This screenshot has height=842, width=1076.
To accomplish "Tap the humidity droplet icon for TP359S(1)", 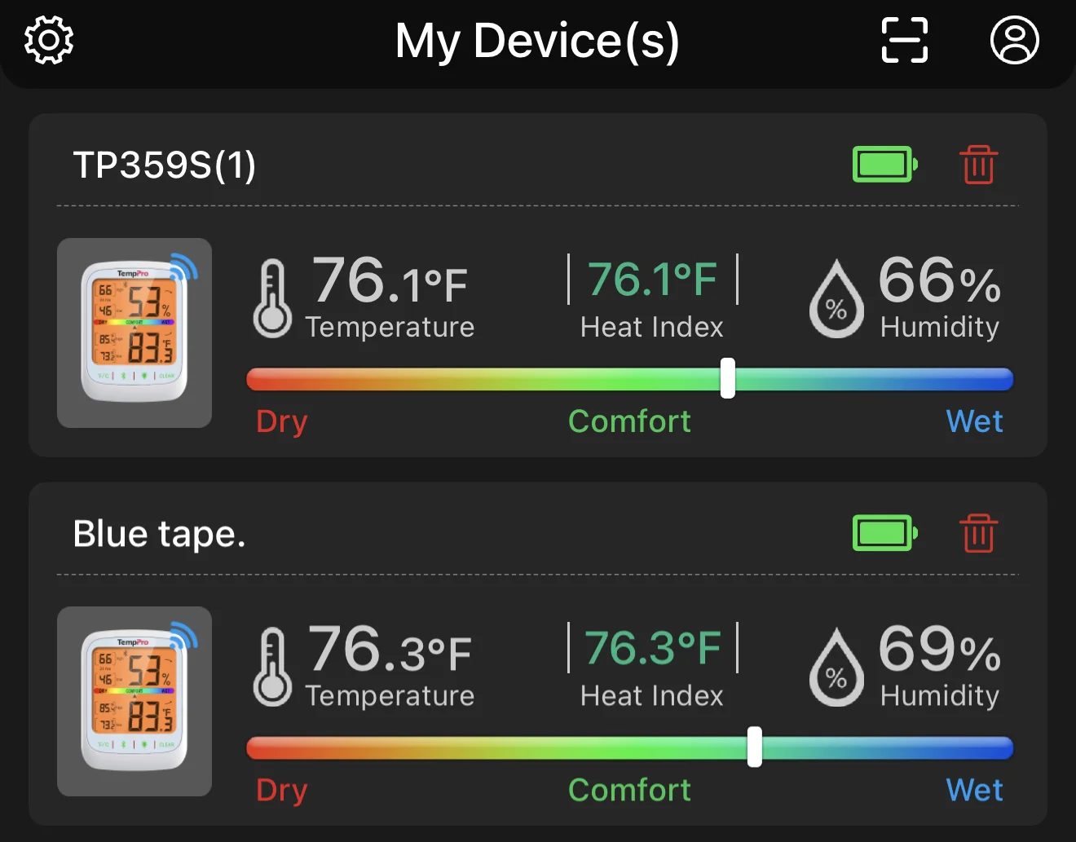I will tap(836, 298).
